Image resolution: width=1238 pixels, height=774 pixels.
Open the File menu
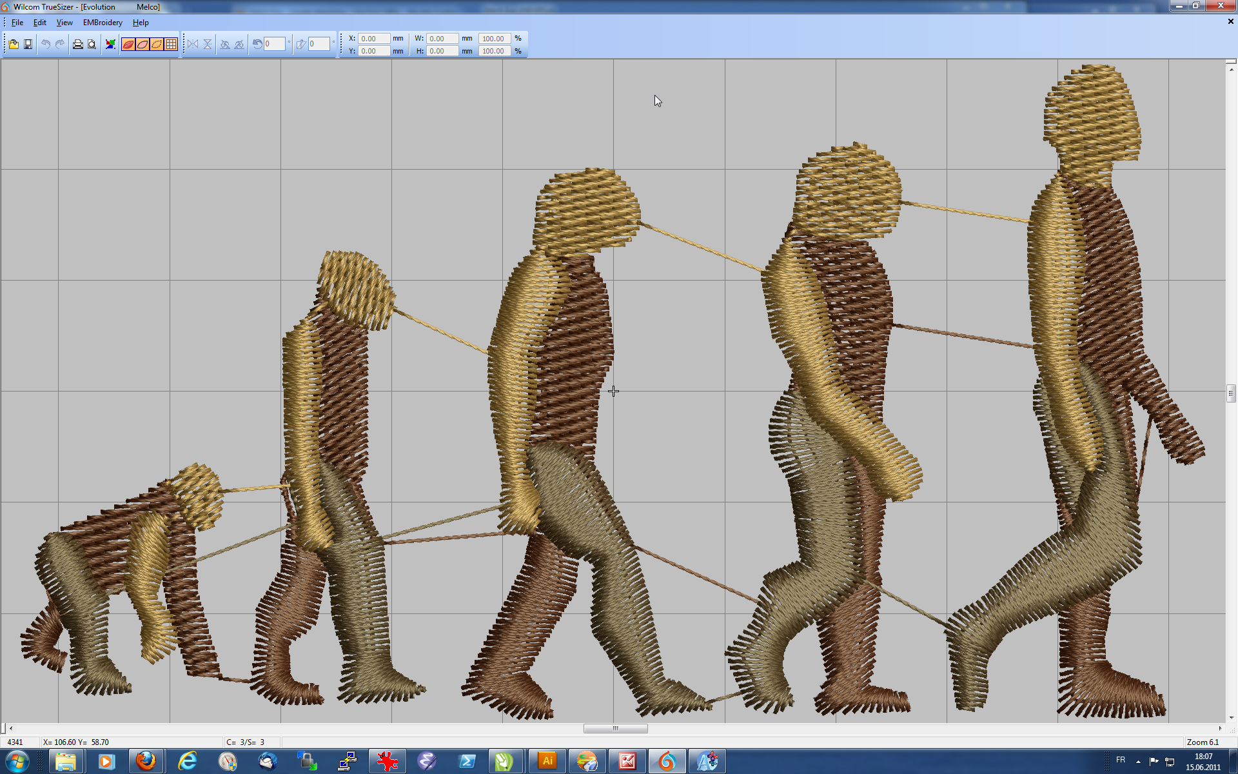[x=17, y=23]
